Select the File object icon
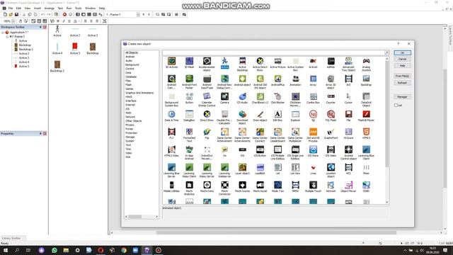This screenshot has height=255, width=453. point(348,114)
